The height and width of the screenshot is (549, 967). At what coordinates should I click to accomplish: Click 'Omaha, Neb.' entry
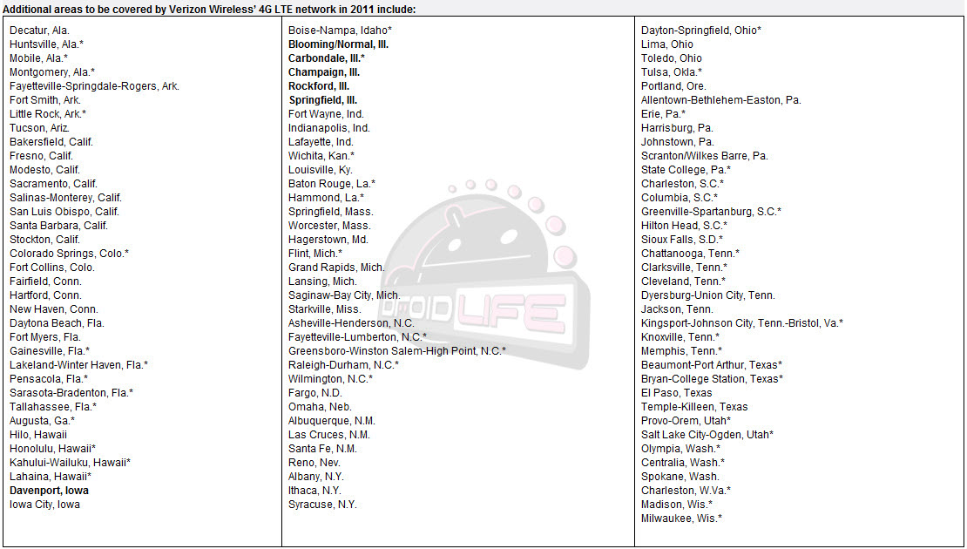pos(320,407)
